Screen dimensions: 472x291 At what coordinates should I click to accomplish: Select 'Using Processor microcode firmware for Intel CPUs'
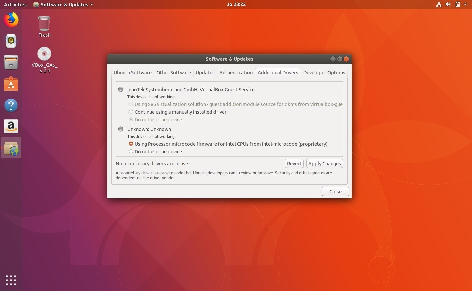(131, 144)
